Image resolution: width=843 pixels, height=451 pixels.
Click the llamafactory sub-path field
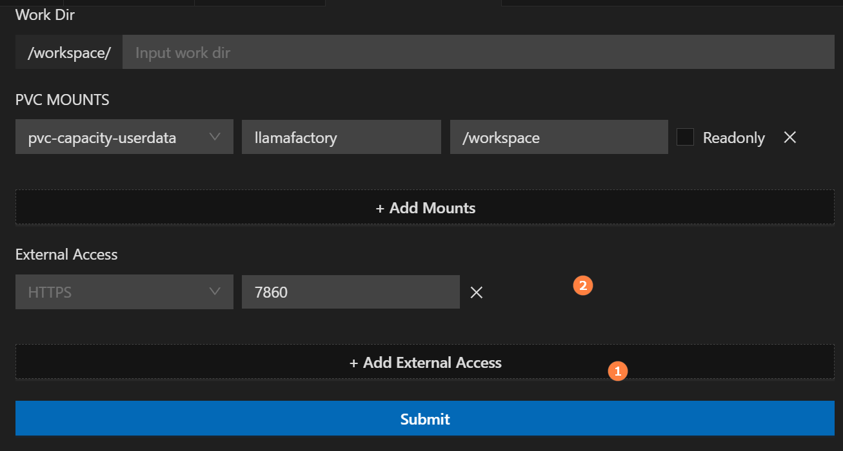tap(341, 137)
